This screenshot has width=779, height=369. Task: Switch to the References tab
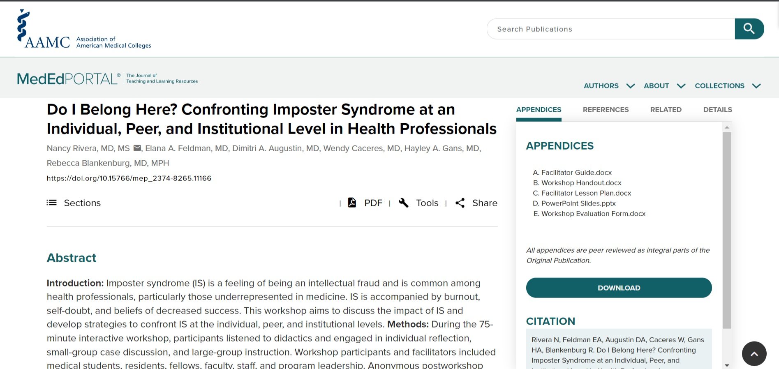tap(606, 110)
